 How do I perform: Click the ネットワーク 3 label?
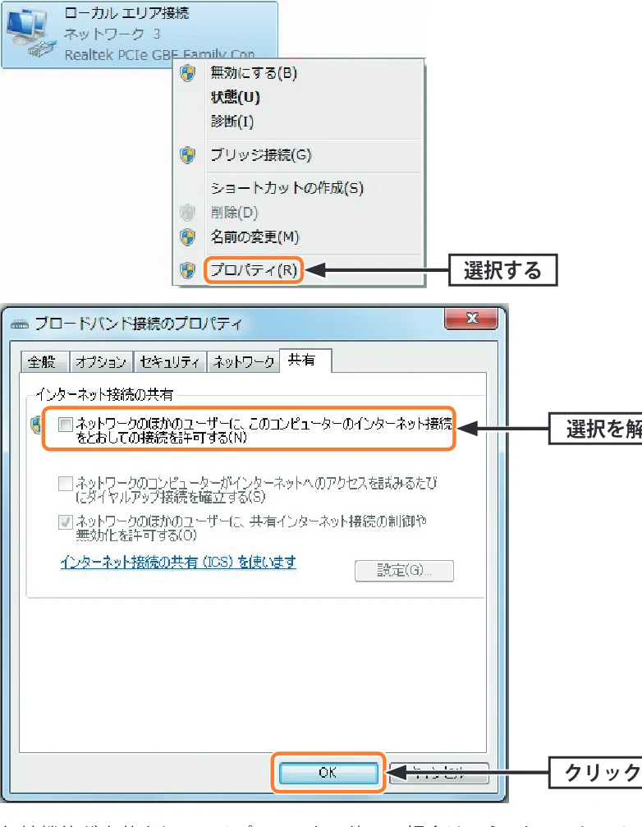pos(112,34)
